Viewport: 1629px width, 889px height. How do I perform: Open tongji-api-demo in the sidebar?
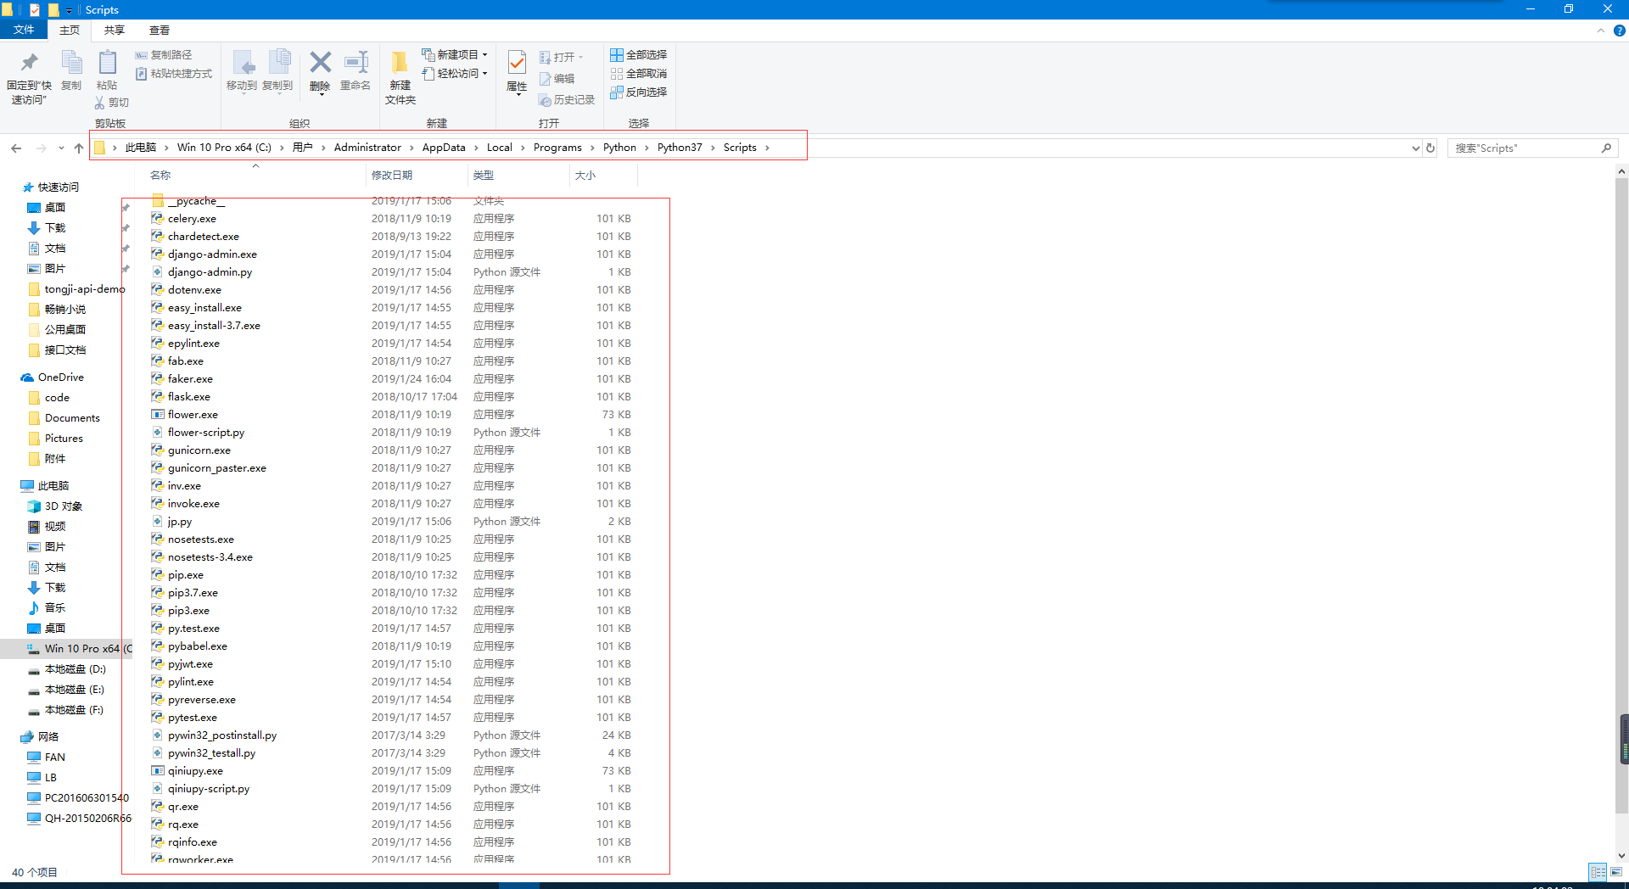pyautogui.click(x=84, y=289)
